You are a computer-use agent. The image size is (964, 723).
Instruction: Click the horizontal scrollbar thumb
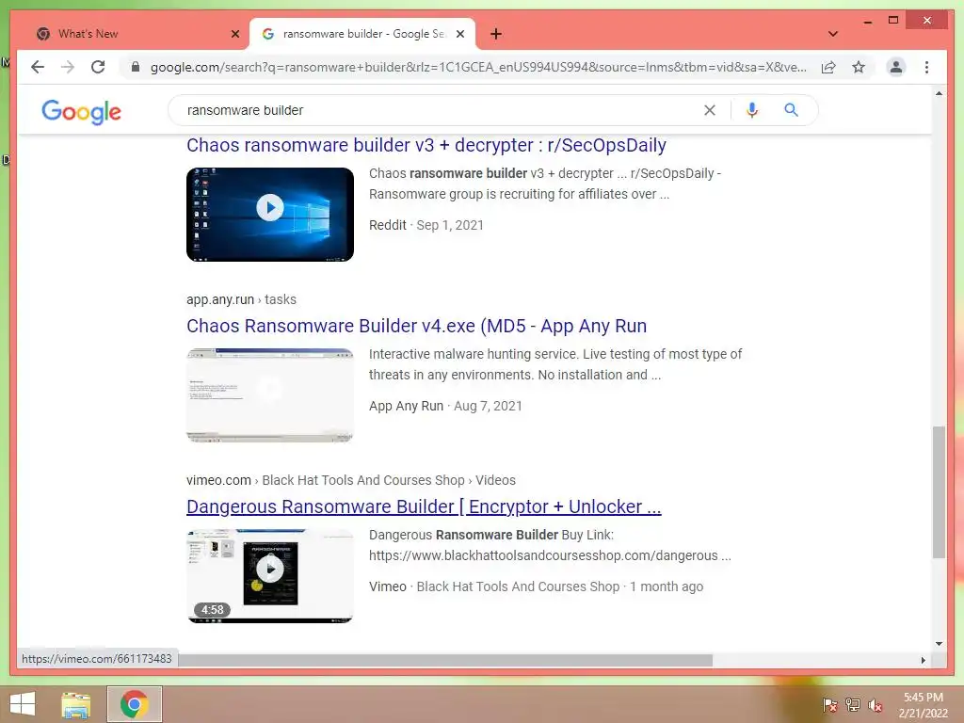point(445,660)
